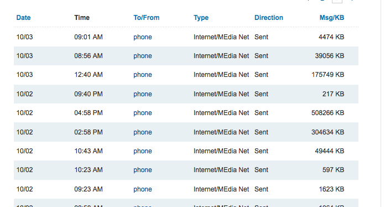
Task: Select the 508266 KB usage row
Action: 186,113
